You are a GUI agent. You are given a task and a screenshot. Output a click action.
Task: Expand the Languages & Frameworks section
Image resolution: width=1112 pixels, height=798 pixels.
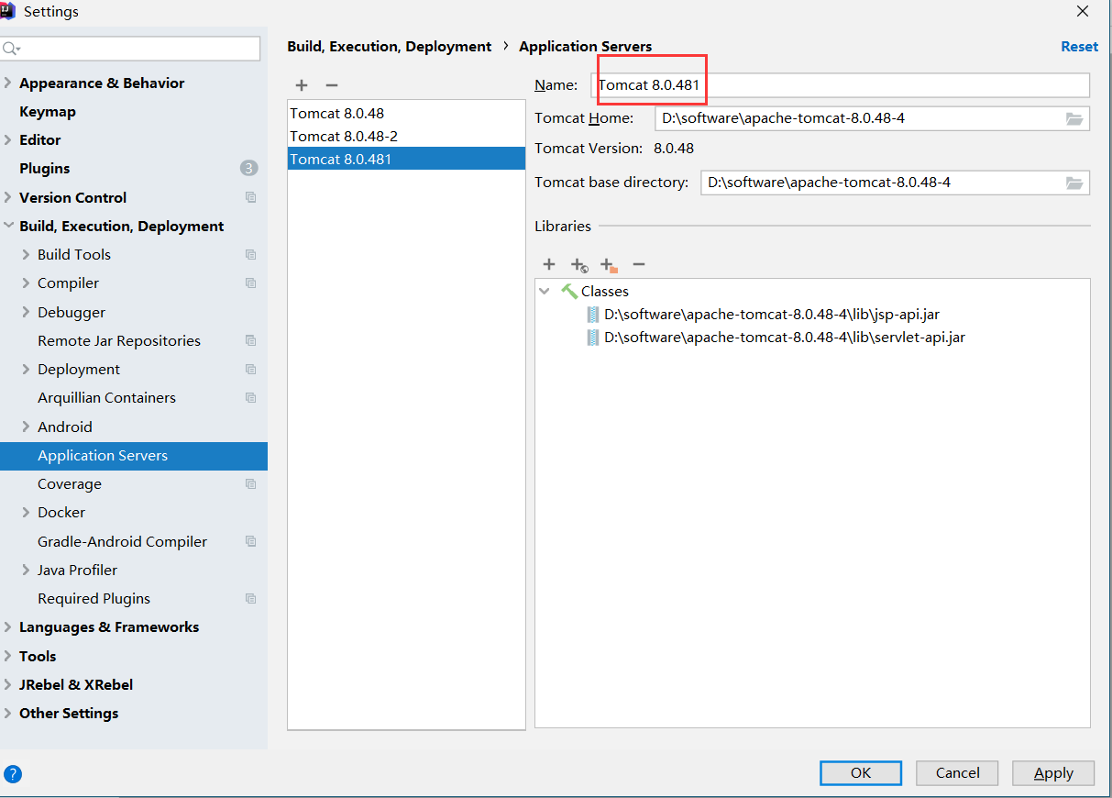click(8, 627)
